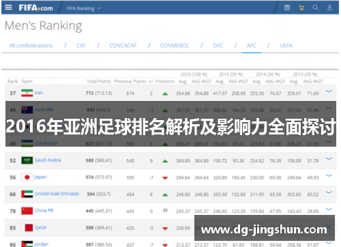Open the user account icon
Image resolution: width=341 pixels, height=247 pixels.
pyautogui.click(x=329, y=8)
